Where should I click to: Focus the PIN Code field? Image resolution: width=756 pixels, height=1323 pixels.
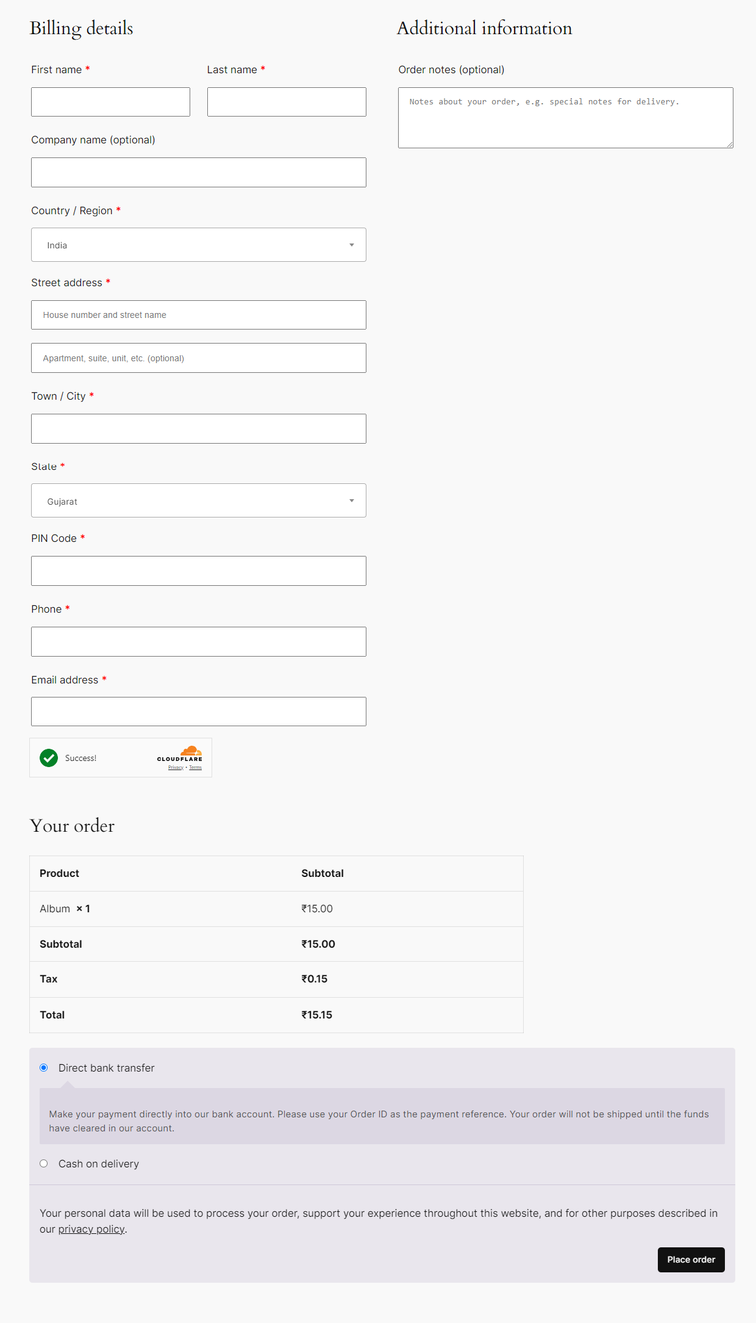click(198, 571)
